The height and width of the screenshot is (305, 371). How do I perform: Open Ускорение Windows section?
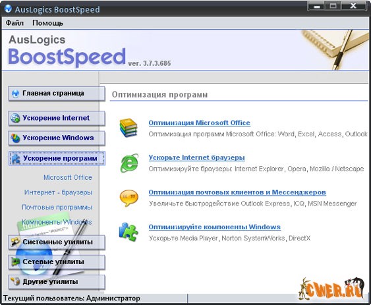[57, 138]
